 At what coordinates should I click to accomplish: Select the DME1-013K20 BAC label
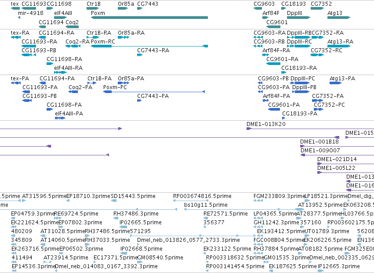[x=266, y=124]
